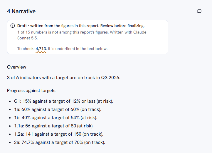
Task: Click the 1a indicator bullet line
Action: tap(58, 109)
